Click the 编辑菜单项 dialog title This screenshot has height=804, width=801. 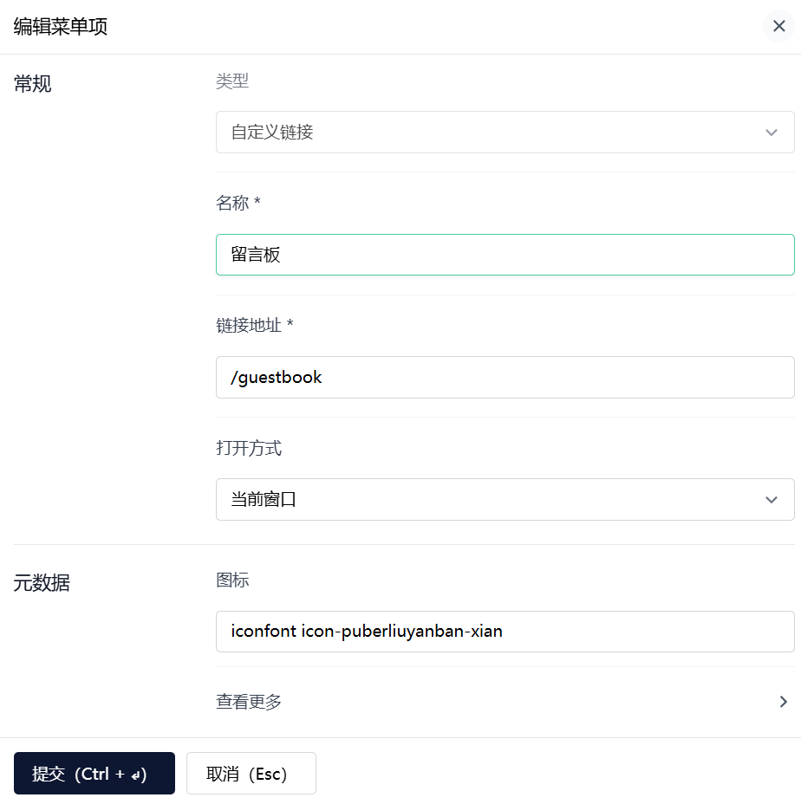point(61,27)
